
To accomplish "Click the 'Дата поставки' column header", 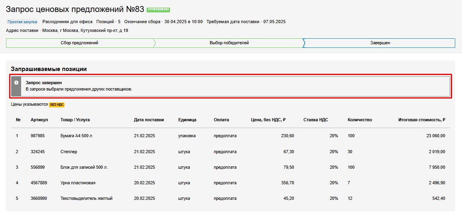I will pos(149,120).
